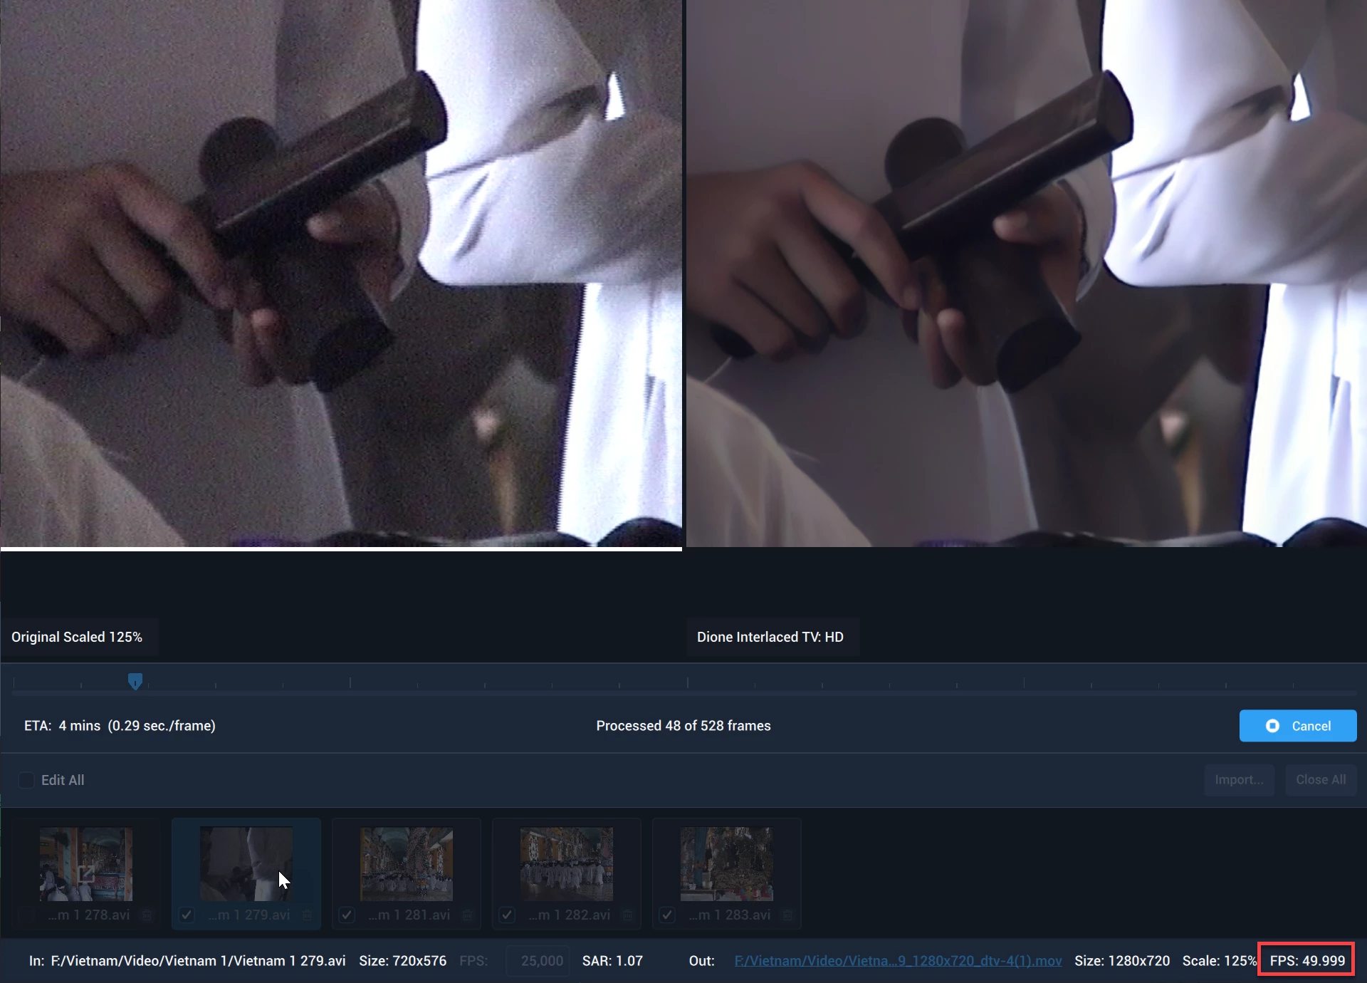1367x983 pixels.
Task: Toggle the checkbox for 281.avi
Action: 347,915
